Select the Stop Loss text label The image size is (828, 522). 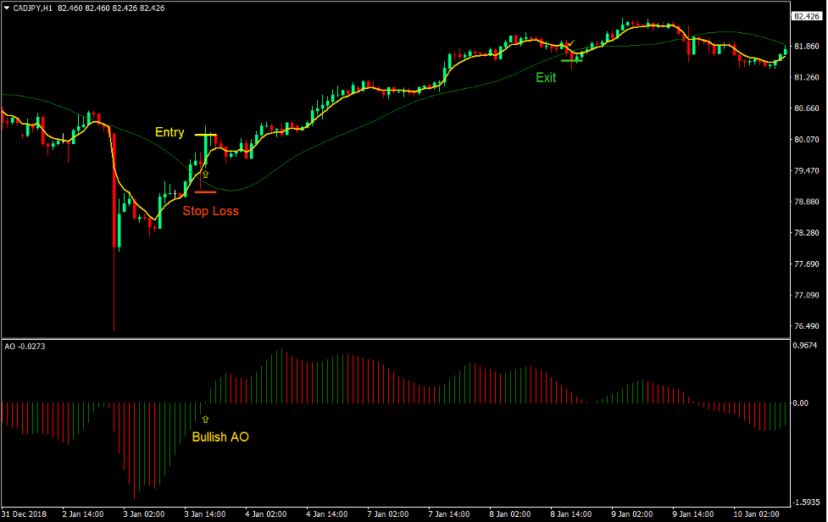click(x=211, y=211)
